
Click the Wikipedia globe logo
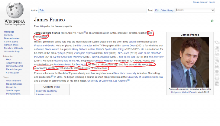point(15,12)
